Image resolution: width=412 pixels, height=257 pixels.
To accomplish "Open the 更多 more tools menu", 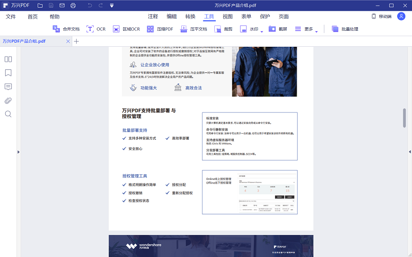I will pyautogui.click(x=304, y=29).
